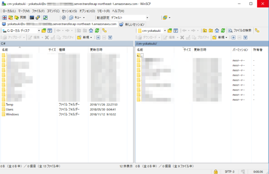The image size is (269, 174).
Task: Select the remote parent directory entry
Action: pos(140,55)
